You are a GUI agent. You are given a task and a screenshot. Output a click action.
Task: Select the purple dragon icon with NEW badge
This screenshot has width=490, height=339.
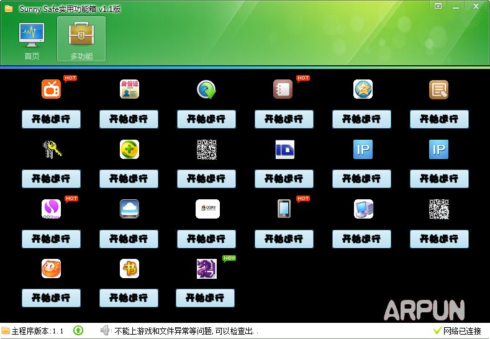tap(207, 269)
